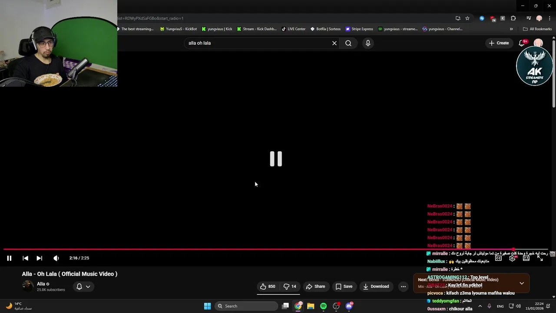Open the taskbar volume speaker icon
Viewport: 556px width, 313px height.
(518, 306)
